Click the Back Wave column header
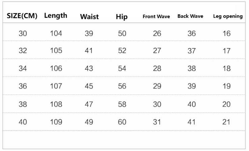 coord(190,16)
